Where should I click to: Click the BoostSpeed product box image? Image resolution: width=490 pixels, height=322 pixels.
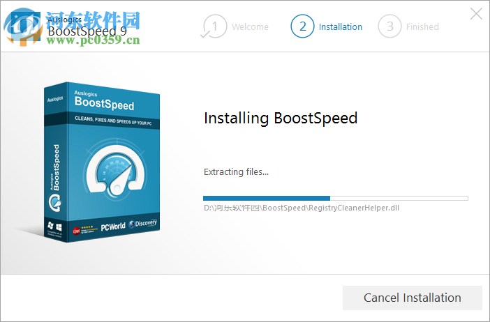point(102,162)
